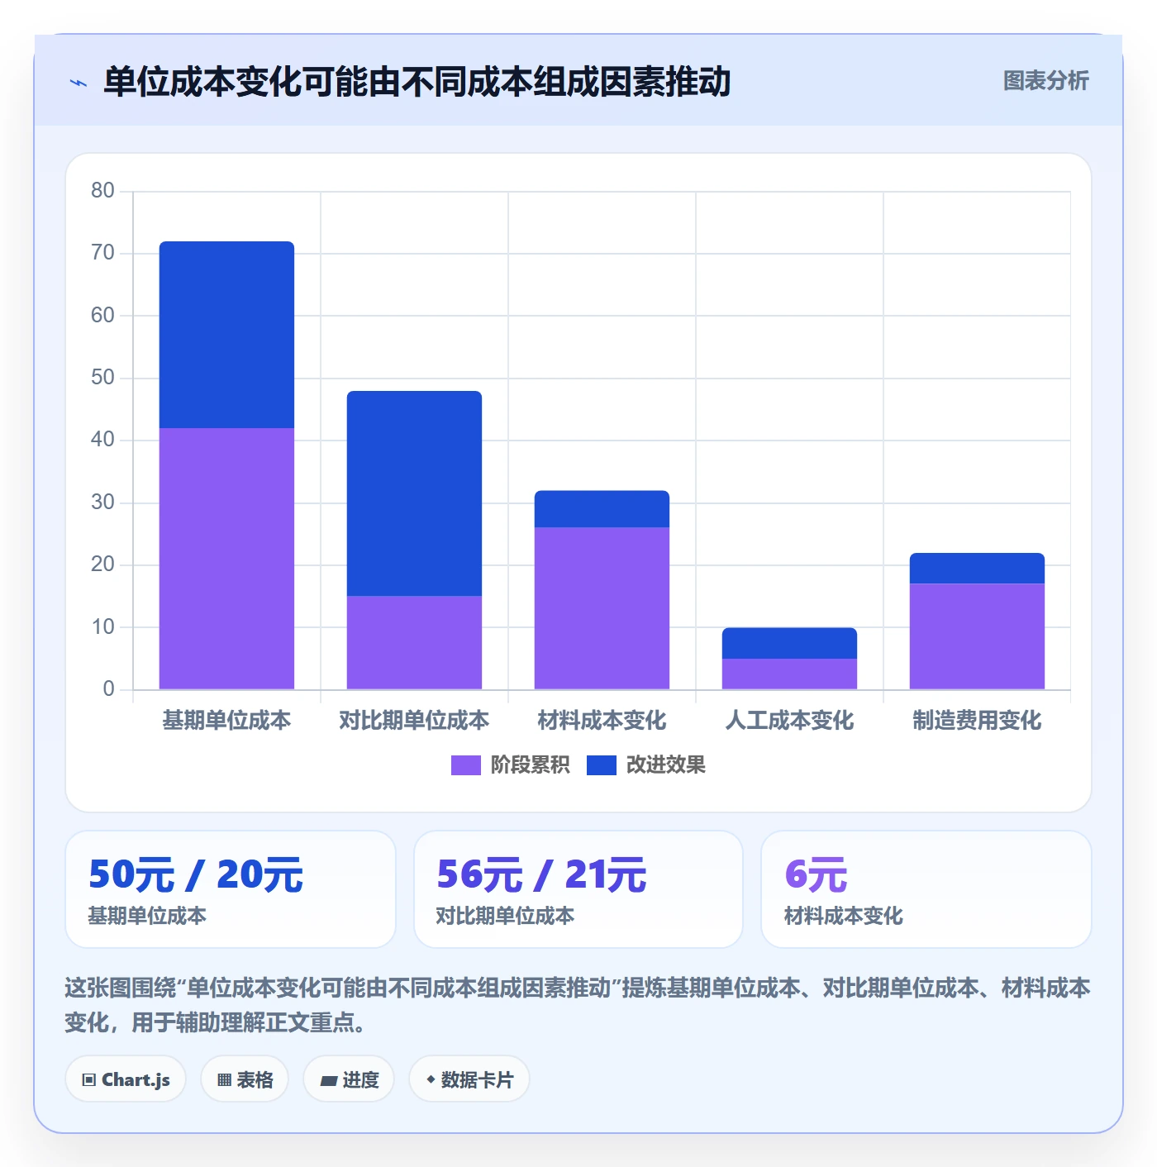Toggle the 阶段累积 legend swatch
The width and height of the screenshot is (1157, 1167).
click(x=465, y=765)
